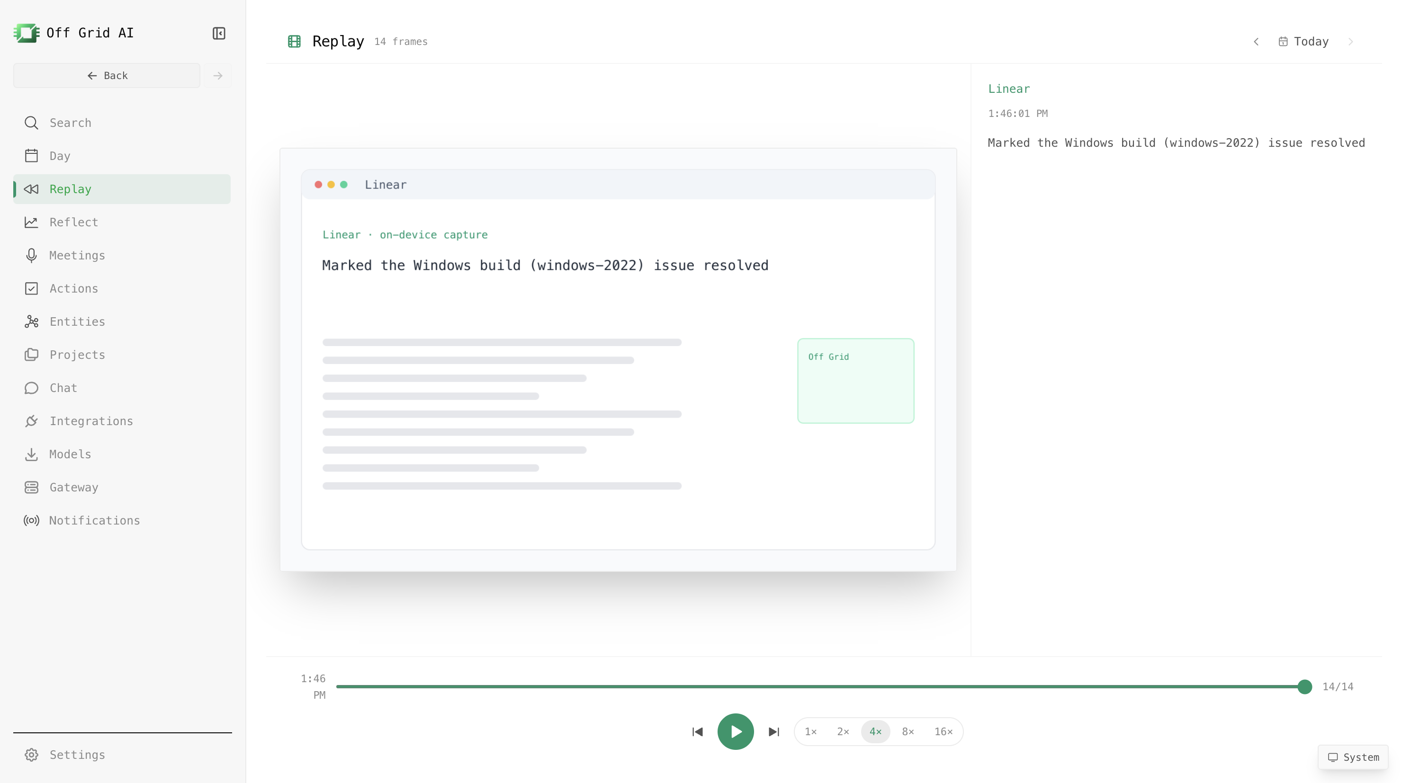1402x783 pixels.
Task: Click the Meetings microphone icon
Action: [x=32, y=256]
